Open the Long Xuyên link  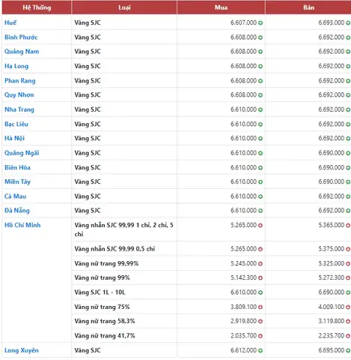[22, 350]
